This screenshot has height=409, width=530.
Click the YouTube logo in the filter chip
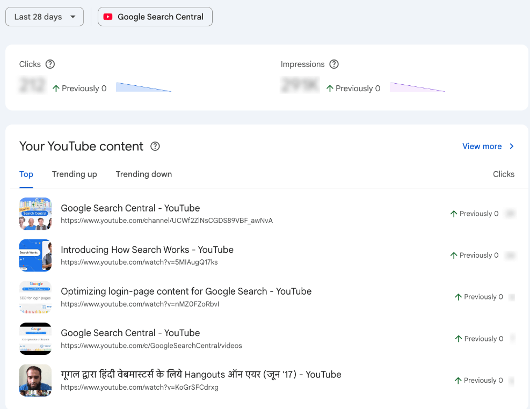tap(108, 17)
